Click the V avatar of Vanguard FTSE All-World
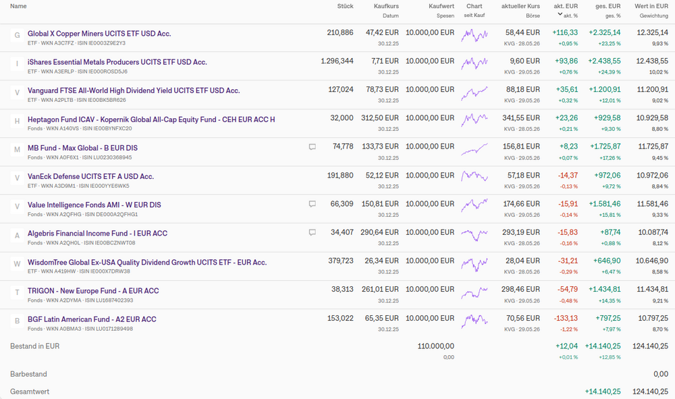This screenshot has width=675, height=399. tap(18, 92)
